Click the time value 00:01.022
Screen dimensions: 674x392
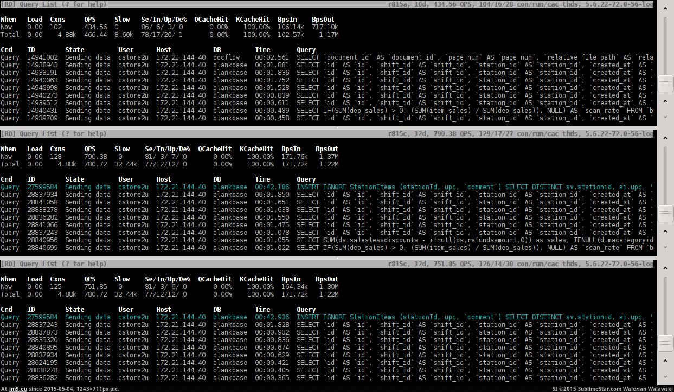click(x=272, y=248)
